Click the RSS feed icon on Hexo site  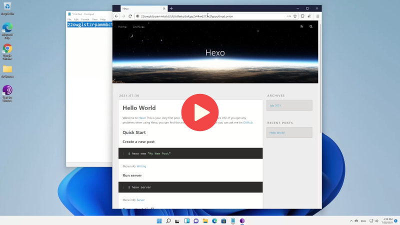click(301, 26)
